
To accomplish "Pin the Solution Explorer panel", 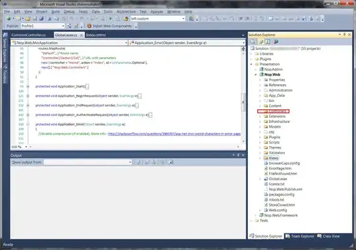I will 344,35.
